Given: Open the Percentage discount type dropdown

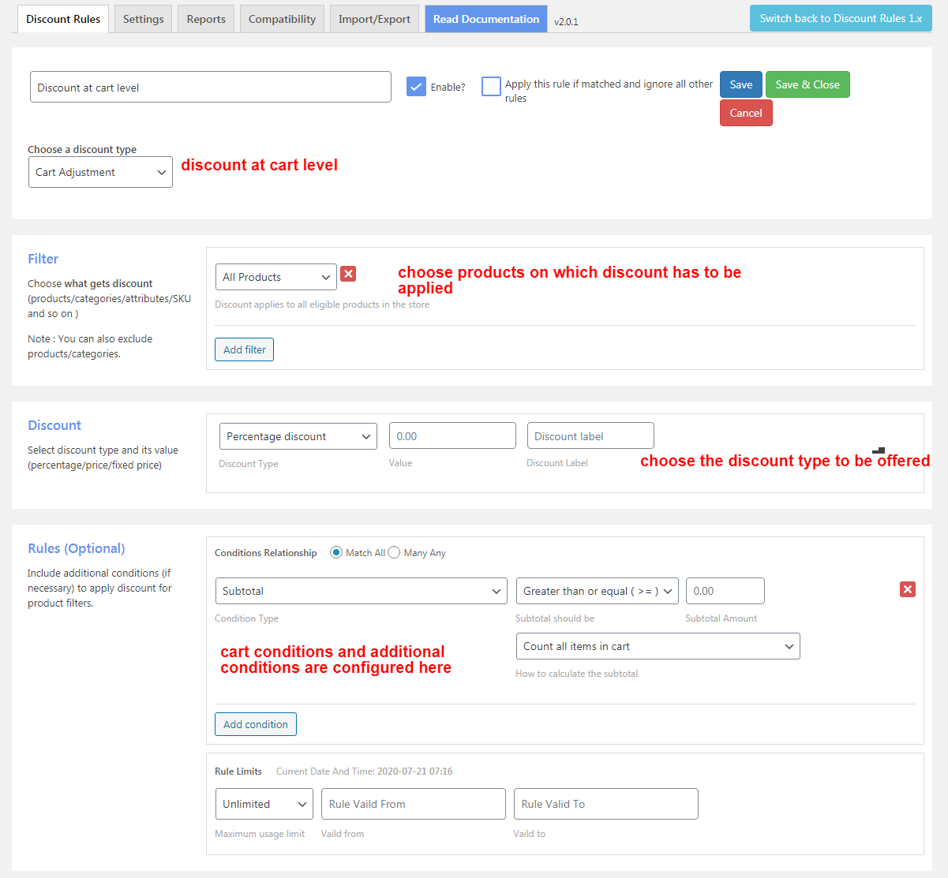Looking at the screenshot, I should click(298, 436).
